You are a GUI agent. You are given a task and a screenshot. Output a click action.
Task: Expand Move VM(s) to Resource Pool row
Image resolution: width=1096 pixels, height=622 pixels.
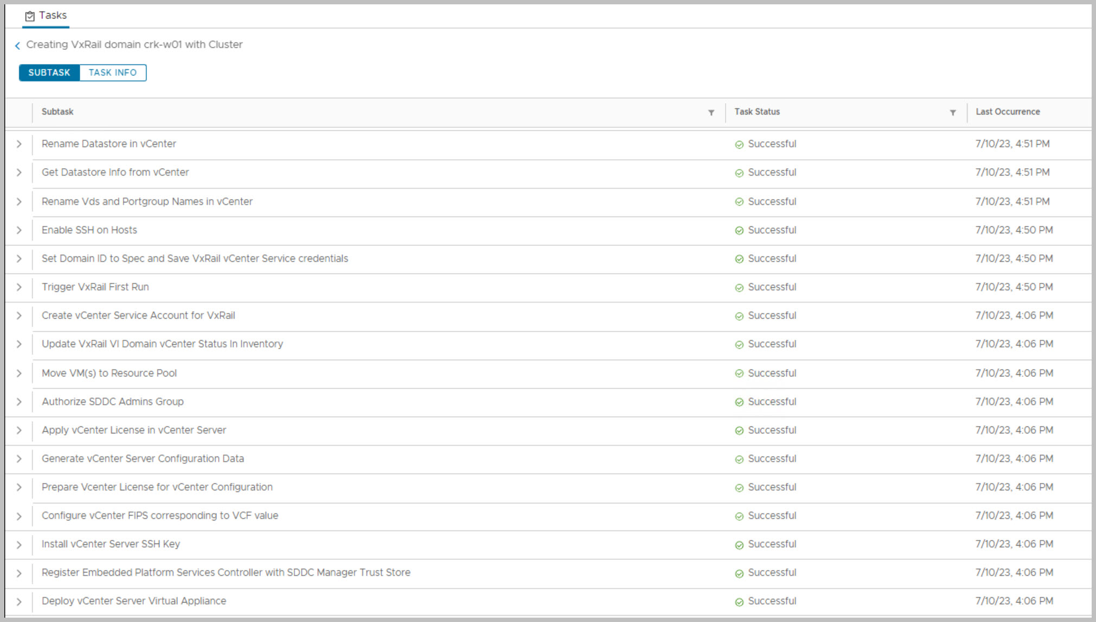(19, 374)
